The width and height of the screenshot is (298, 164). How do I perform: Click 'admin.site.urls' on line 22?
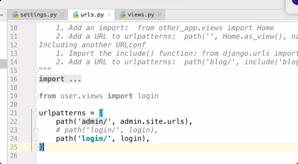pos(152,121)
